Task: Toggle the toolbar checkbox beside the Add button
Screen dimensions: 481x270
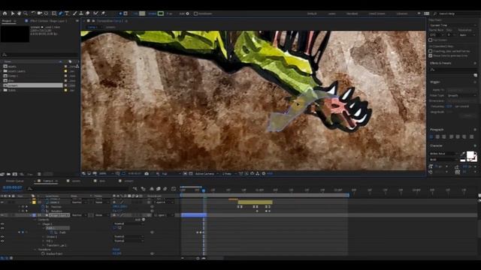Action: point(195,13)
